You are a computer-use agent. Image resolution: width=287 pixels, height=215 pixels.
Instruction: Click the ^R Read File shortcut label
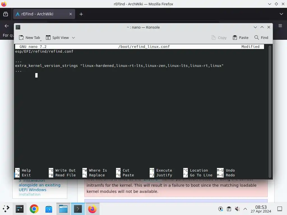[x=62, y=175]
